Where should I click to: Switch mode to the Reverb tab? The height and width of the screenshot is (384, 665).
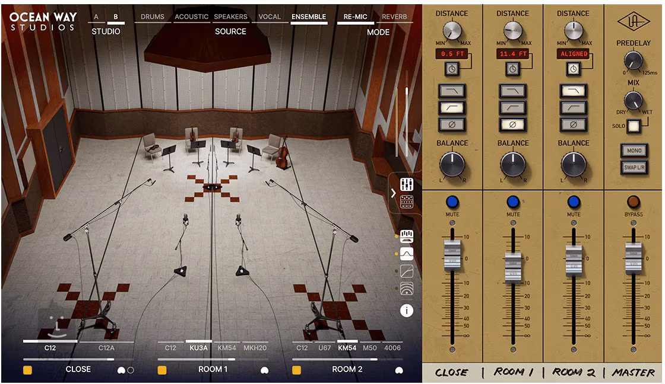tap(394, 17)
